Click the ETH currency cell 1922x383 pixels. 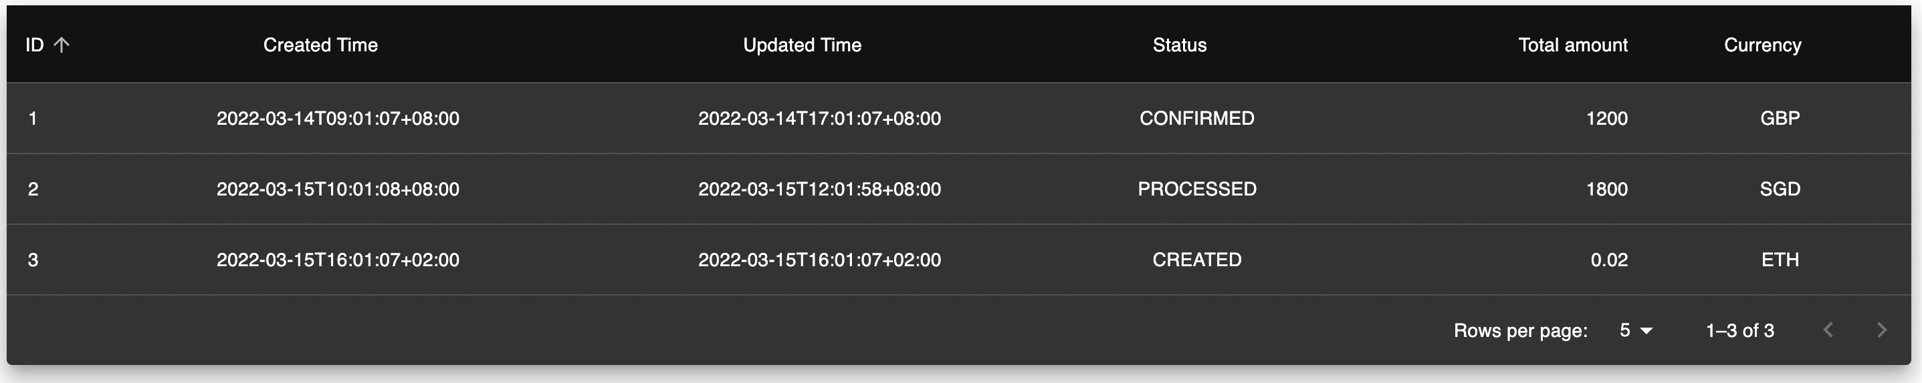pyautogui.click(x=1780, y=260)
